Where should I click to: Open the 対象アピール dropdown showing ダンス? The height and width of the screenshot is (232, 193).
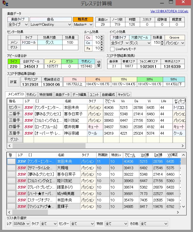tap(140, 43)
